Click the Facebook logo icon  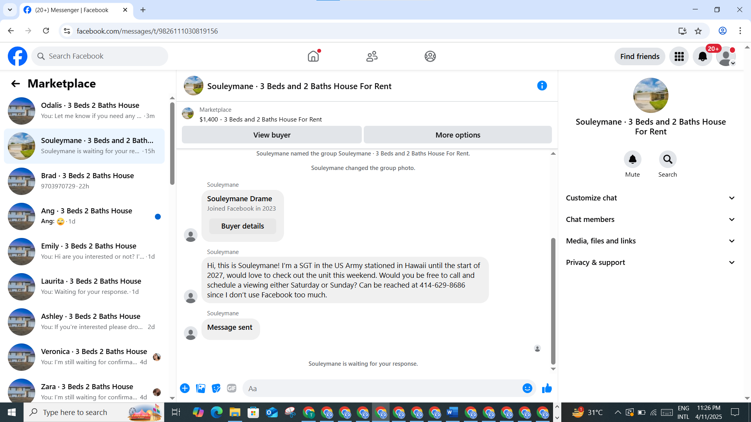point(18,56)
